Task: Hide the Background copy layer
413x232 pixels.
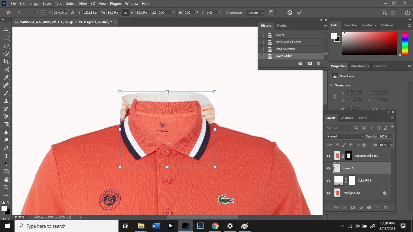Action: point(328,156)
